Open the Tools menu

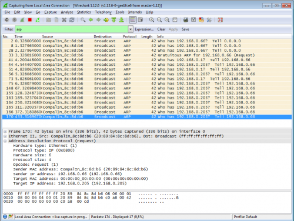[120, 12]
